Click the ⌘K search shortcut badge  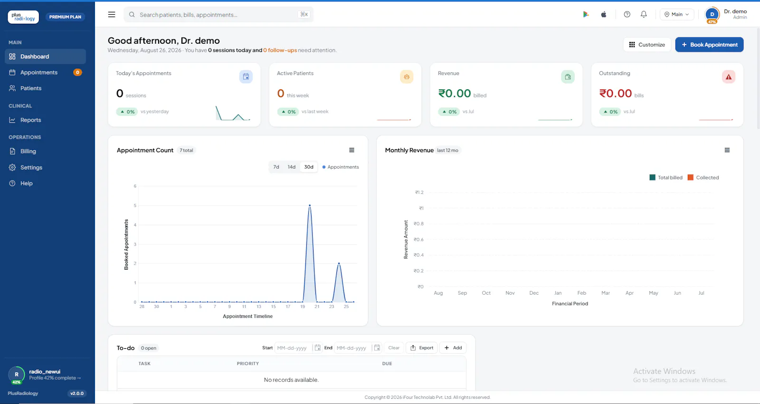tap(304, 15)
